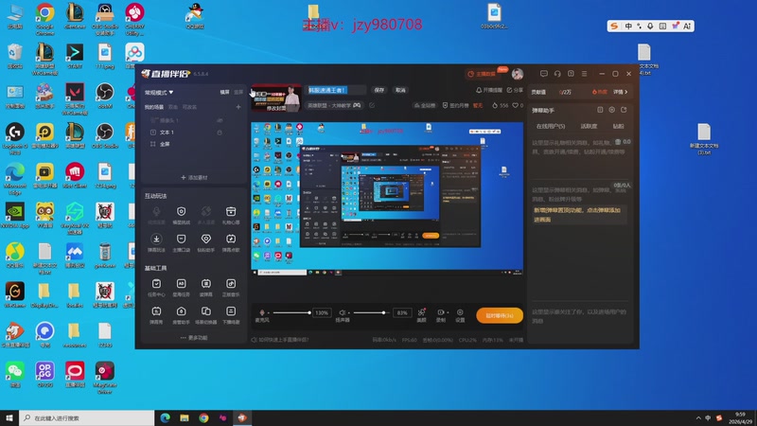Click the orange start-streaming button
The height and width of the screenshot is (426, 757).
(500, 315)
